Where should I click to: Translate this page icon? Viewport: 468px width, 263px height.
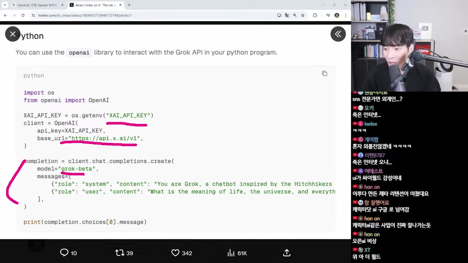(x=287, y=15)
